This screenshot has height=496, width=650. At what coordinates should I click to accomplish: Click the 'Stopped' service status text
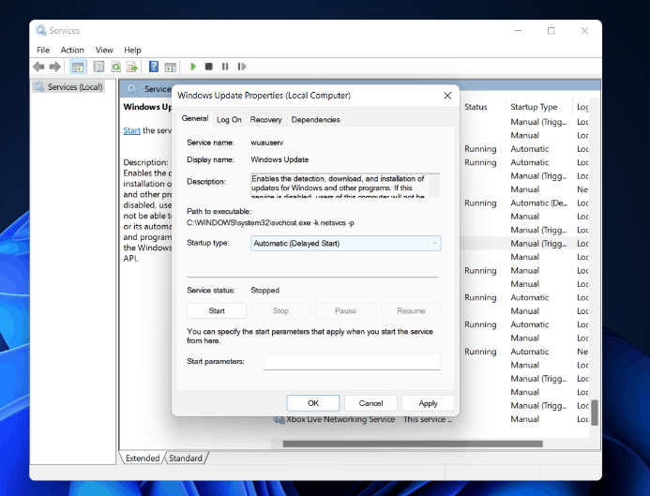coord(265,291)
